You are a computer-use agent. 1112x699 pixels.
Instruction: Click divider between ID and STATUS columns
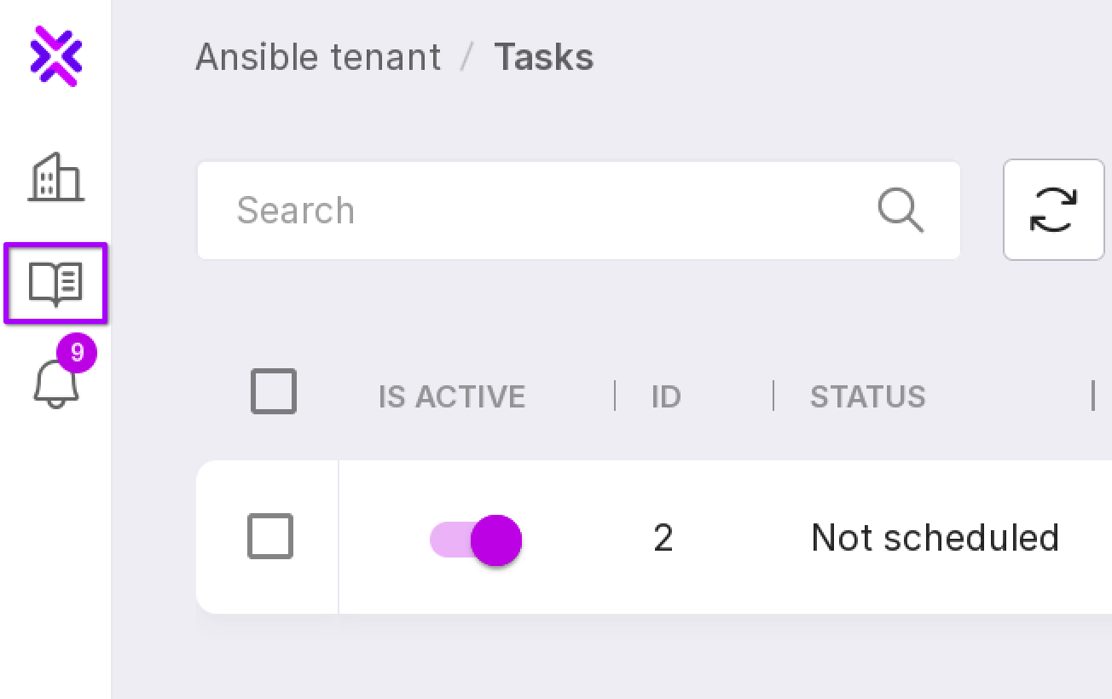[x=773, y=396]
